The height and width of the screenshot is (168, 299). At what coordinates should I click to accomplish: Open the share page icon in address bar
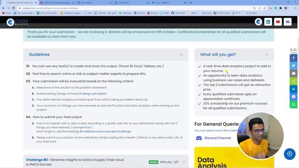coord(259,8)
